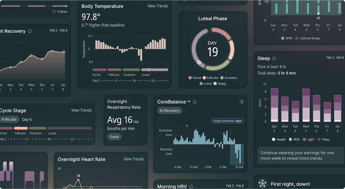Click info icon beside Recovery heading
Image resolution: width=345 pixels, height=189 pixels.
click(30, 31)
